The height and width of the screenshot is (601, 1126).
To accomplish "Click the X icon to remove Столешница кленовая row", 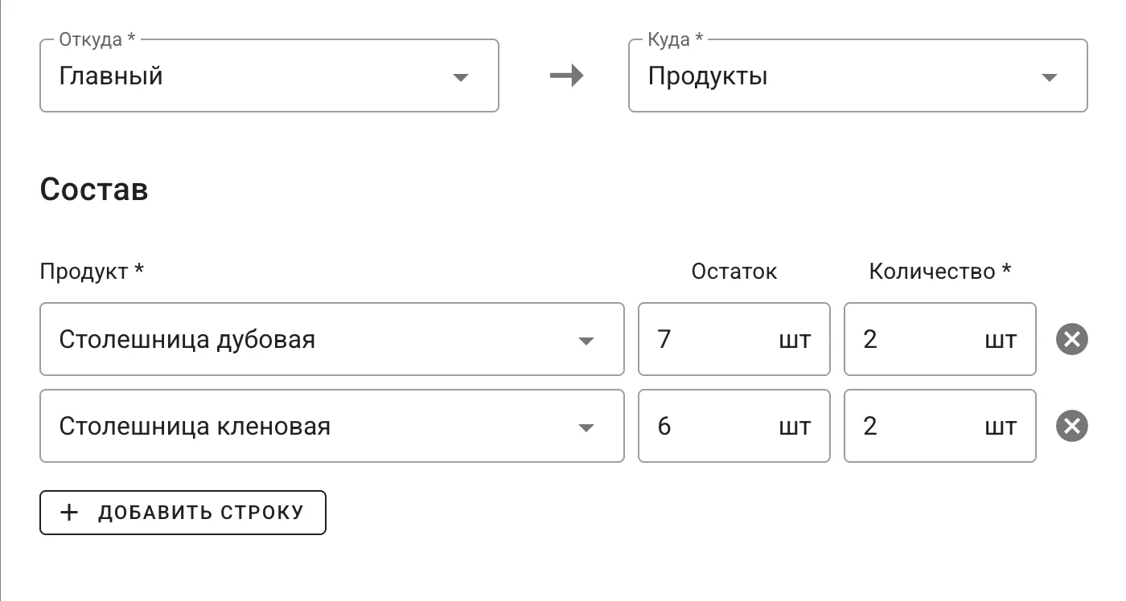I will 1072,426.
